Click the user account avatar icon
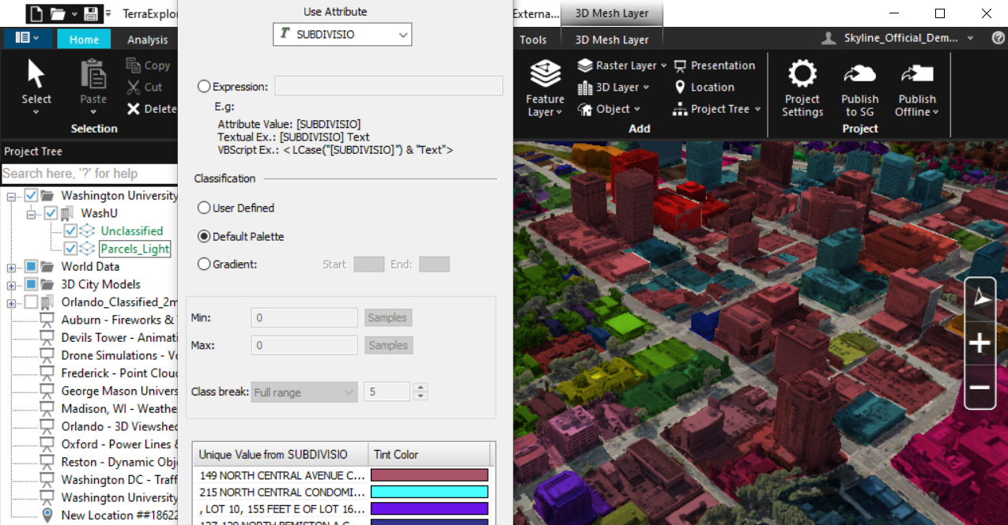Image resolution: width=1008 pixels, height=525 pixels. 829,38
